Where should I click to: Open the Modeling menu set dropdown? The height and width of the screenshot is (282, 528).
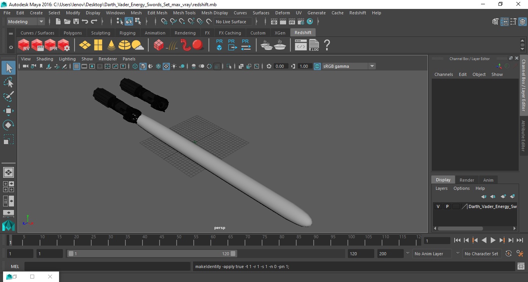[x=26, y=22]
